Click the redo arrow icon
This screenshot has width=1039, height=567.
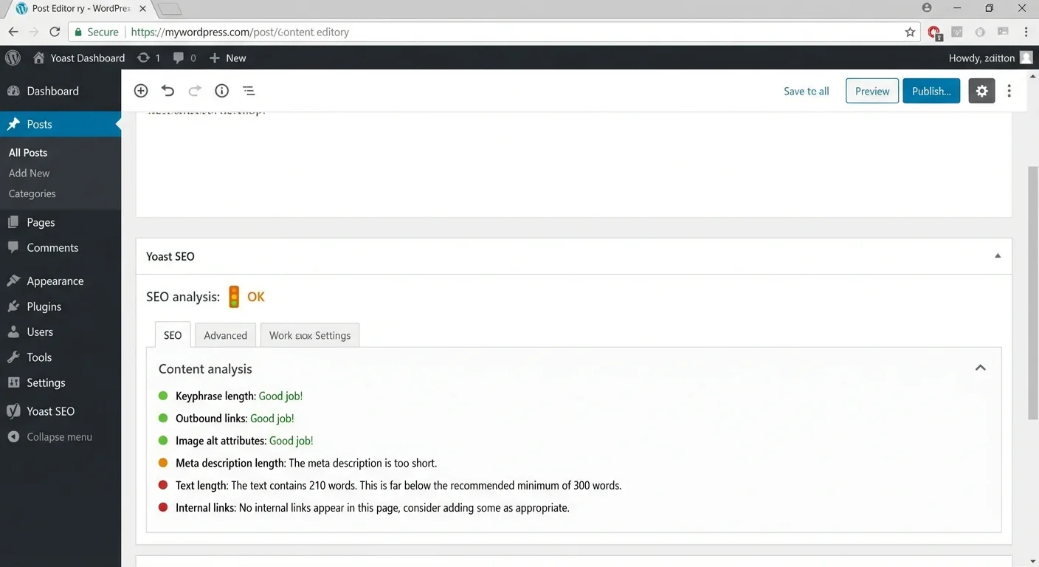click(195, 91)
